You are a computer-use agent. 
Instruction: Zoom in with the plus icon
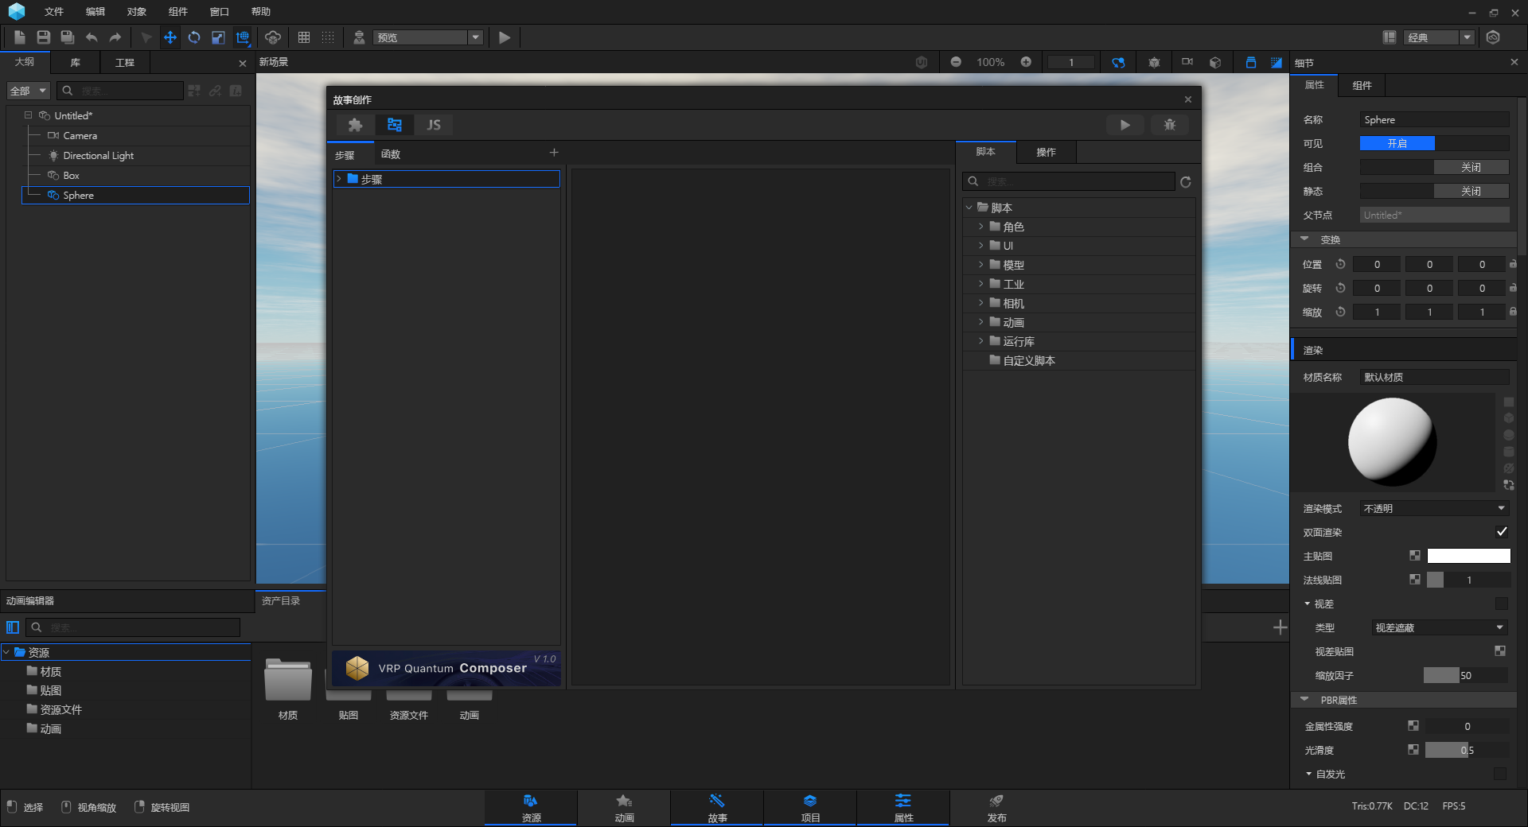pyautogui.click(x=1026, y=62)
